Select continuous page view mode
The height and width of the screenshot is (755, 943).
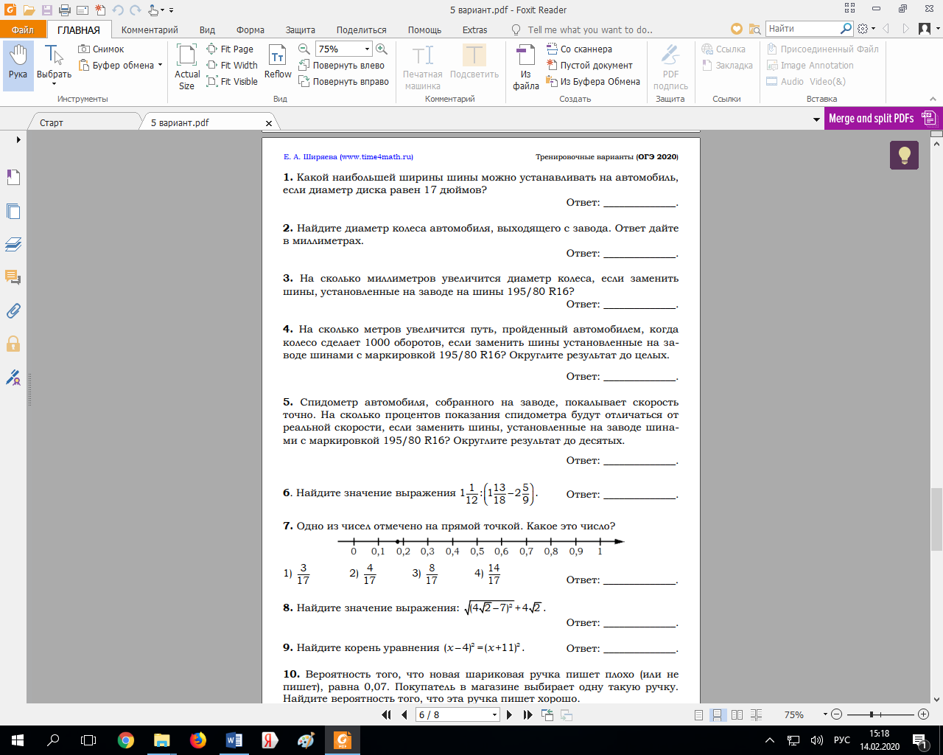717,714
